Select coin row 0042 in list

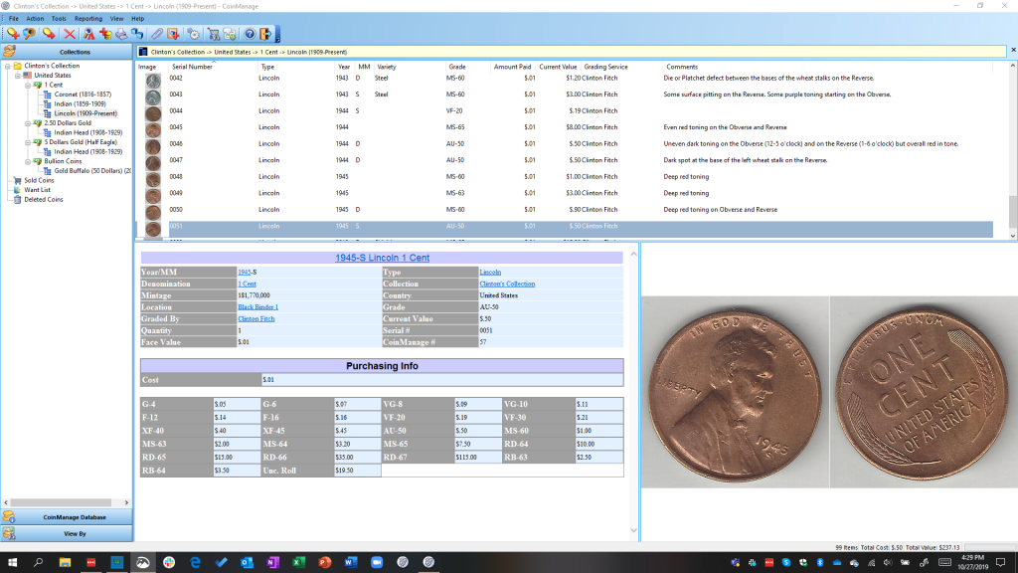click(565, 78)
